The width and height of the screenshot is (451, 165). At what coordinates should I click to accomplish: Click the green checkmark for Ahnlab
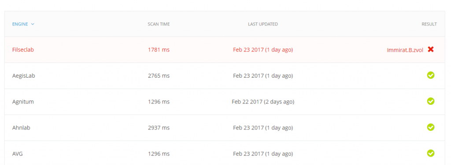[x=431, y=127]
